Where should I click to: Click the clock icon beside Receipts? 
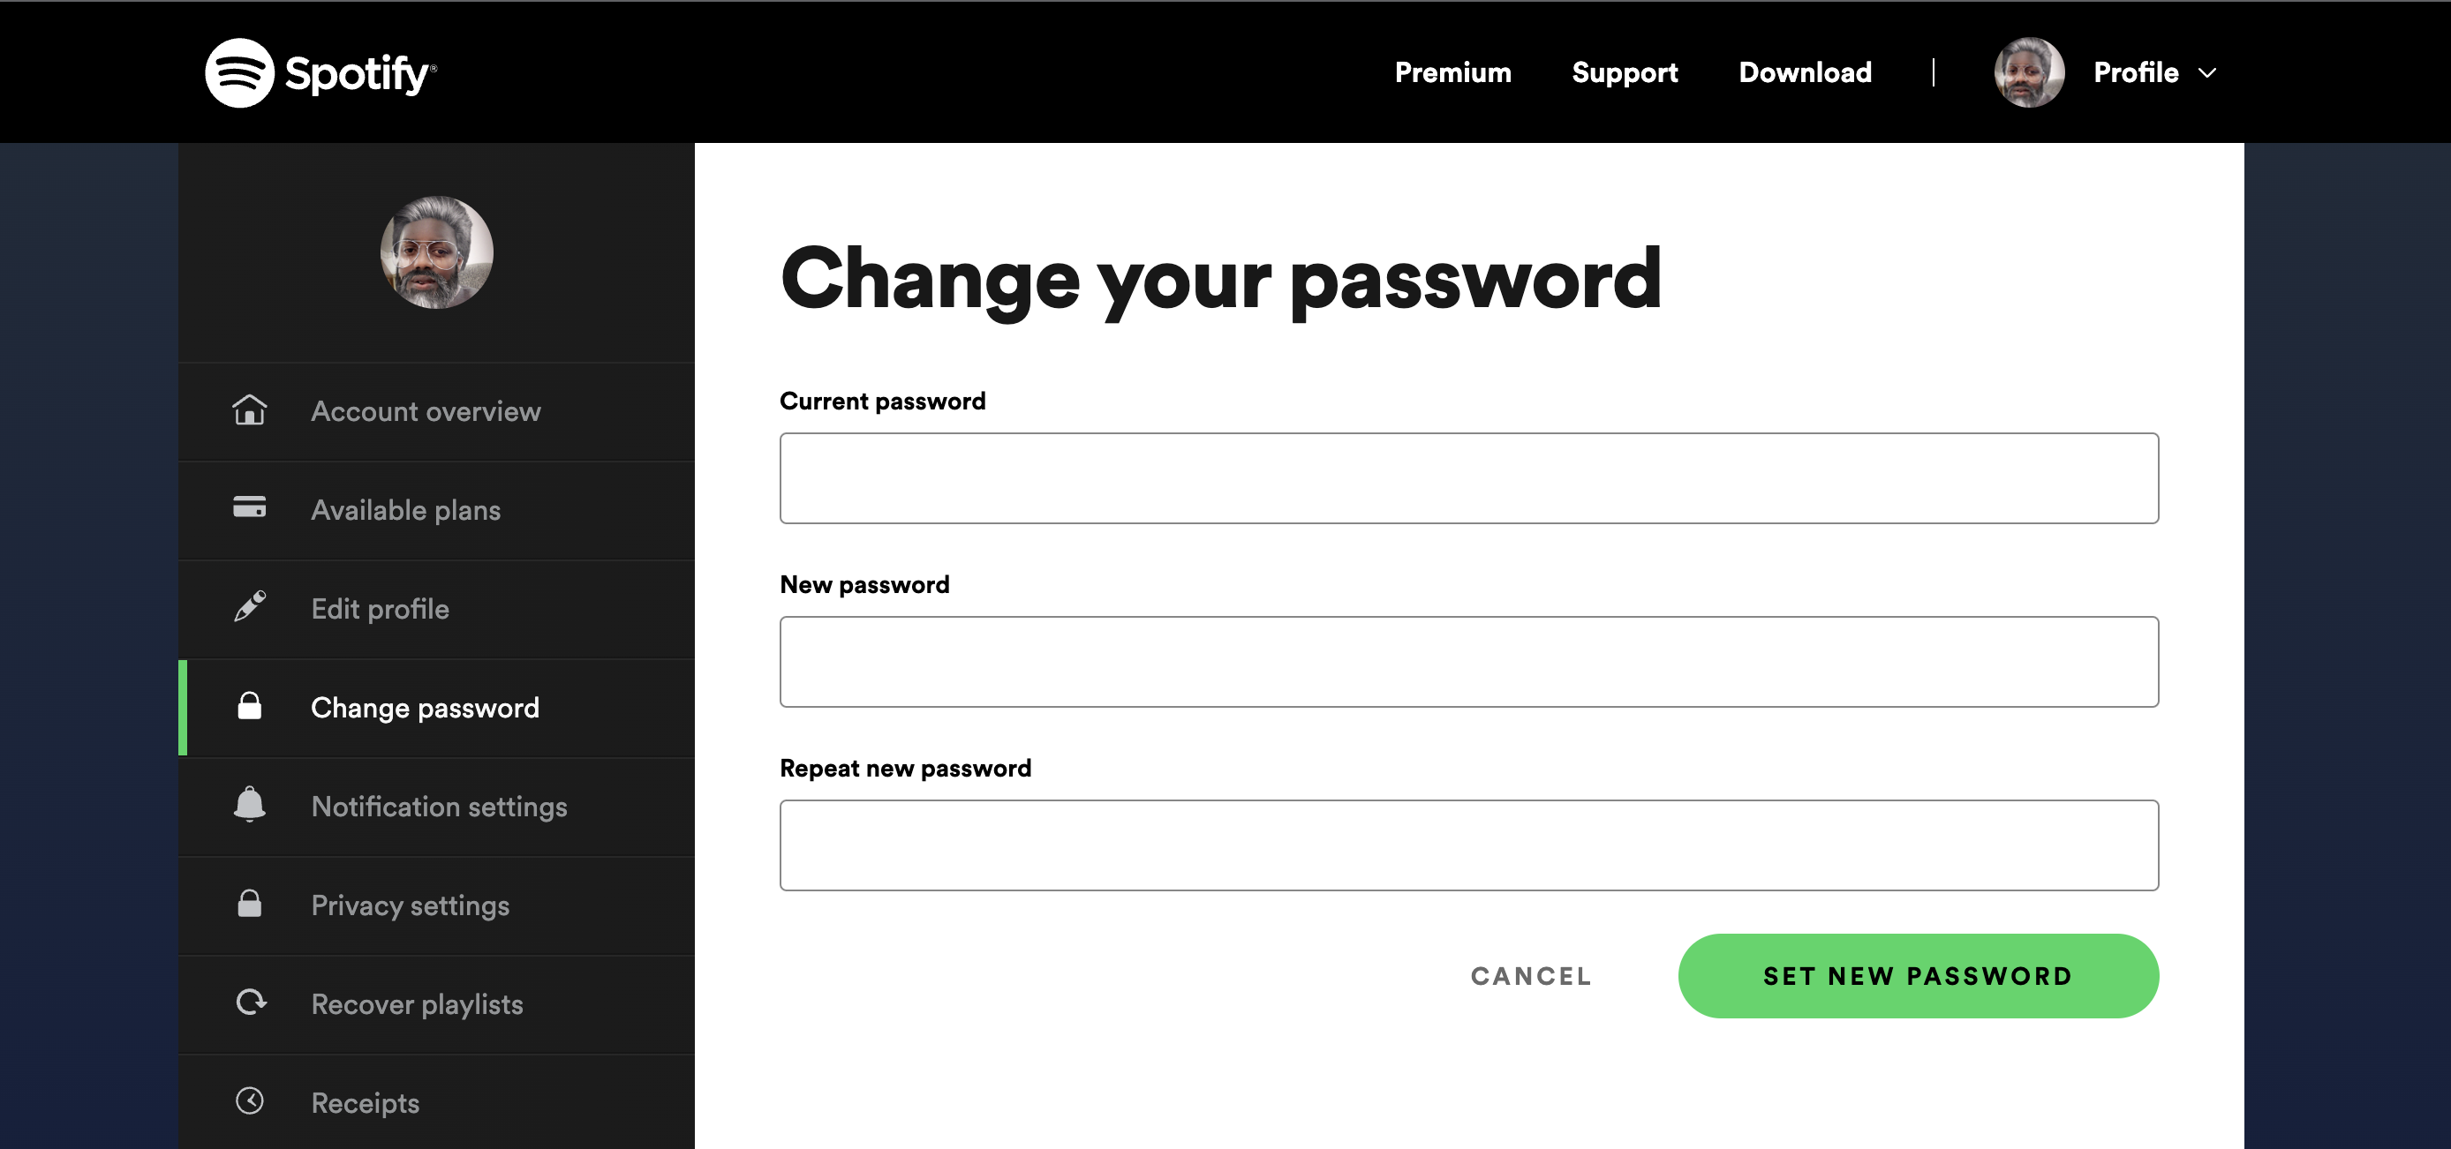point(249,1101)
